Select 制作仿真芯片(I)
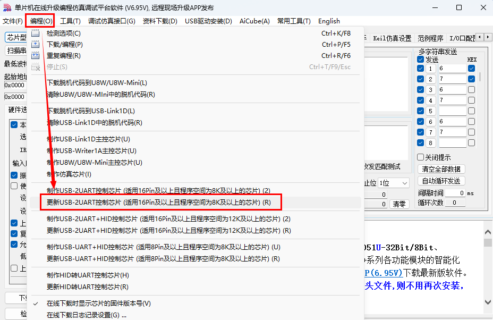The height and width of the screenshot is (320, 493). coord(195,174)
